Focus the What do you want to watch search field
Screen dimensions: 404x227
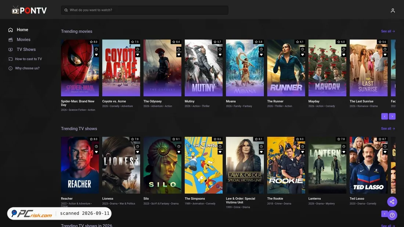pos(145,10)
